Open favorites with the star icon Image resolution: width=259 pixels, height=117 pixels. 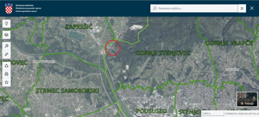6,82
